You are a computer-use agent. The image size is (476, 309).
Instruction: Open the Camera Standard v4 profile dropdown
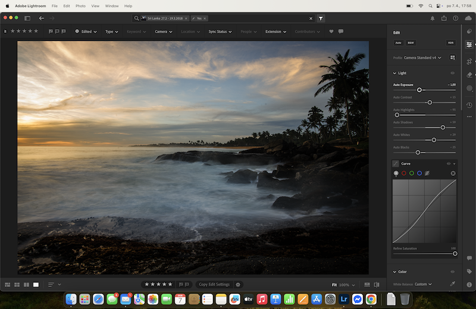coord(422,58)
